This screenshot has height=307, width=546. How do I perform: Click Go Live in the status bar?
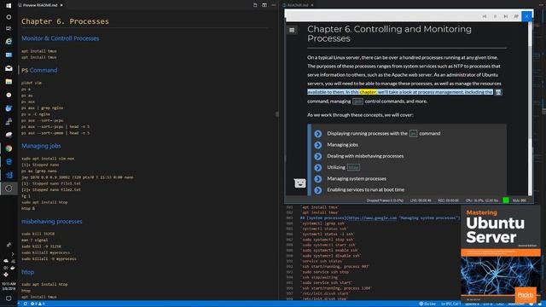tap(427, 304)
